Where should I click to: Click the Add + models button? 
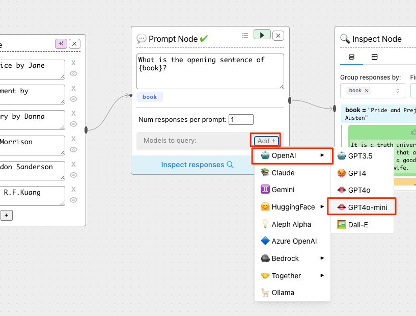pyautogui.click(x=266, y=141)
